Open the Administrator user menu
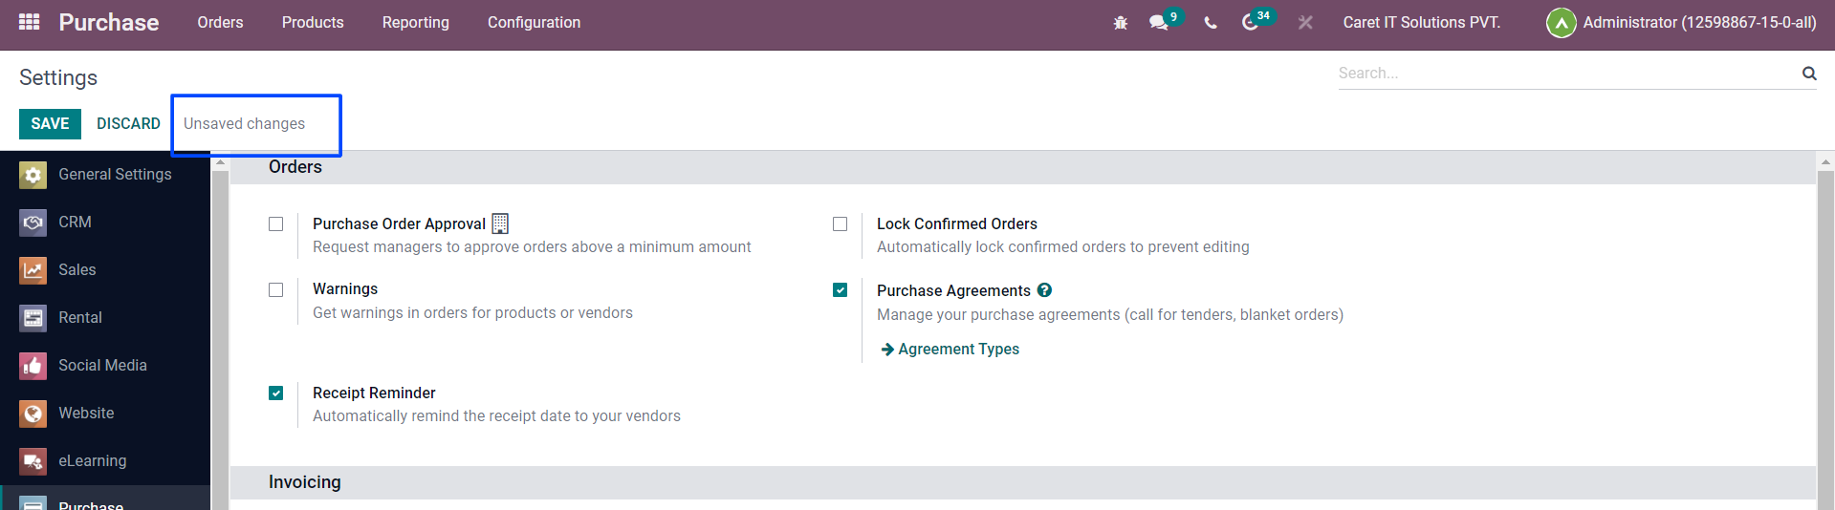This screenshot has width=1835, height=510. [x=1681, y=23]
